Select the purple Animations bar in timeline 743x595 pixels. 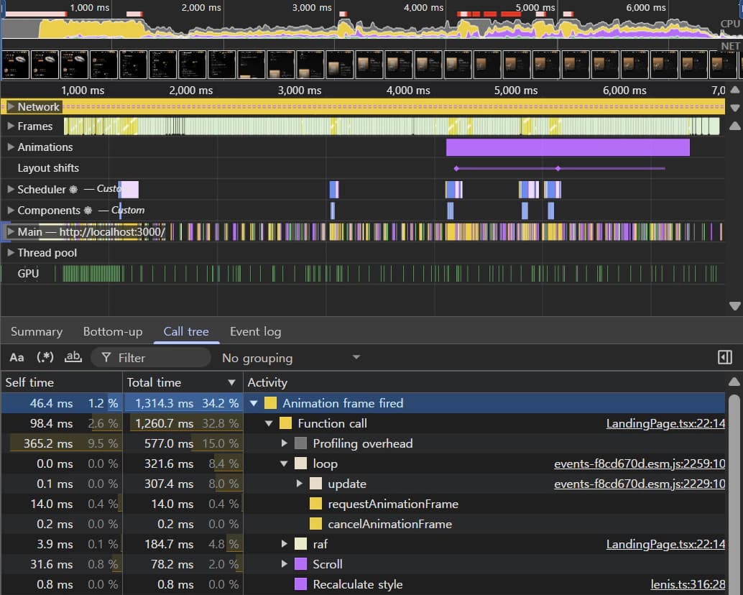click(568, 147)
